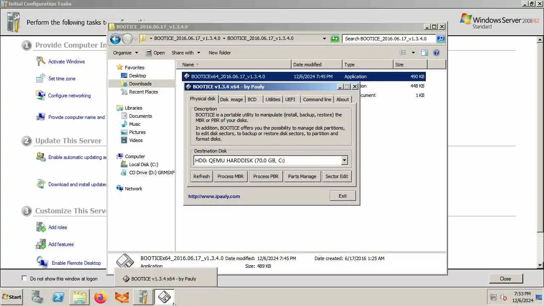This screenshot has width=544, height=306.
Task: Click the Change your view icon
Action: 403,53
